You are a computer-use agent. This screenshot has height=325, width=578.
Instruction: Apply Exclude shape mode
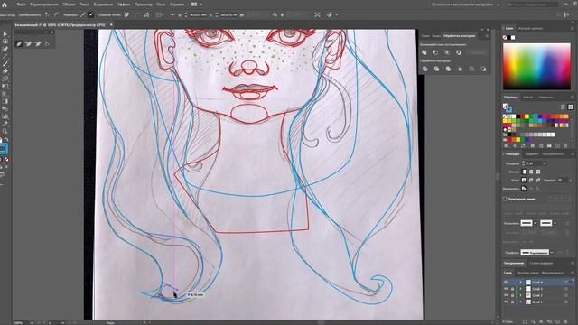click(459, 52)
